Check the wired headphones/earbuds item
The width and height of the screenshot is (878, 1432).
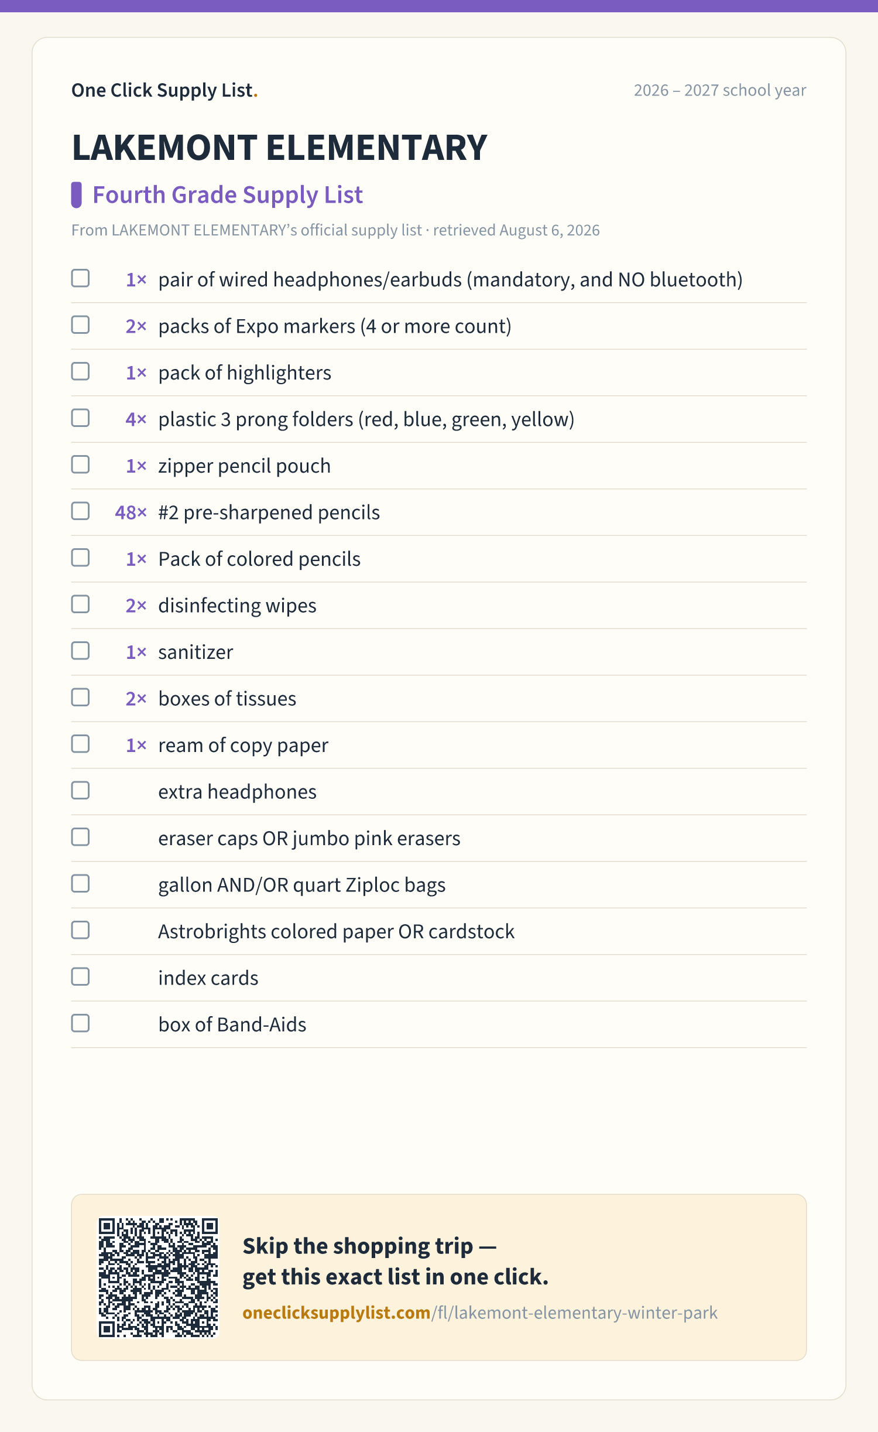[80, 278]
